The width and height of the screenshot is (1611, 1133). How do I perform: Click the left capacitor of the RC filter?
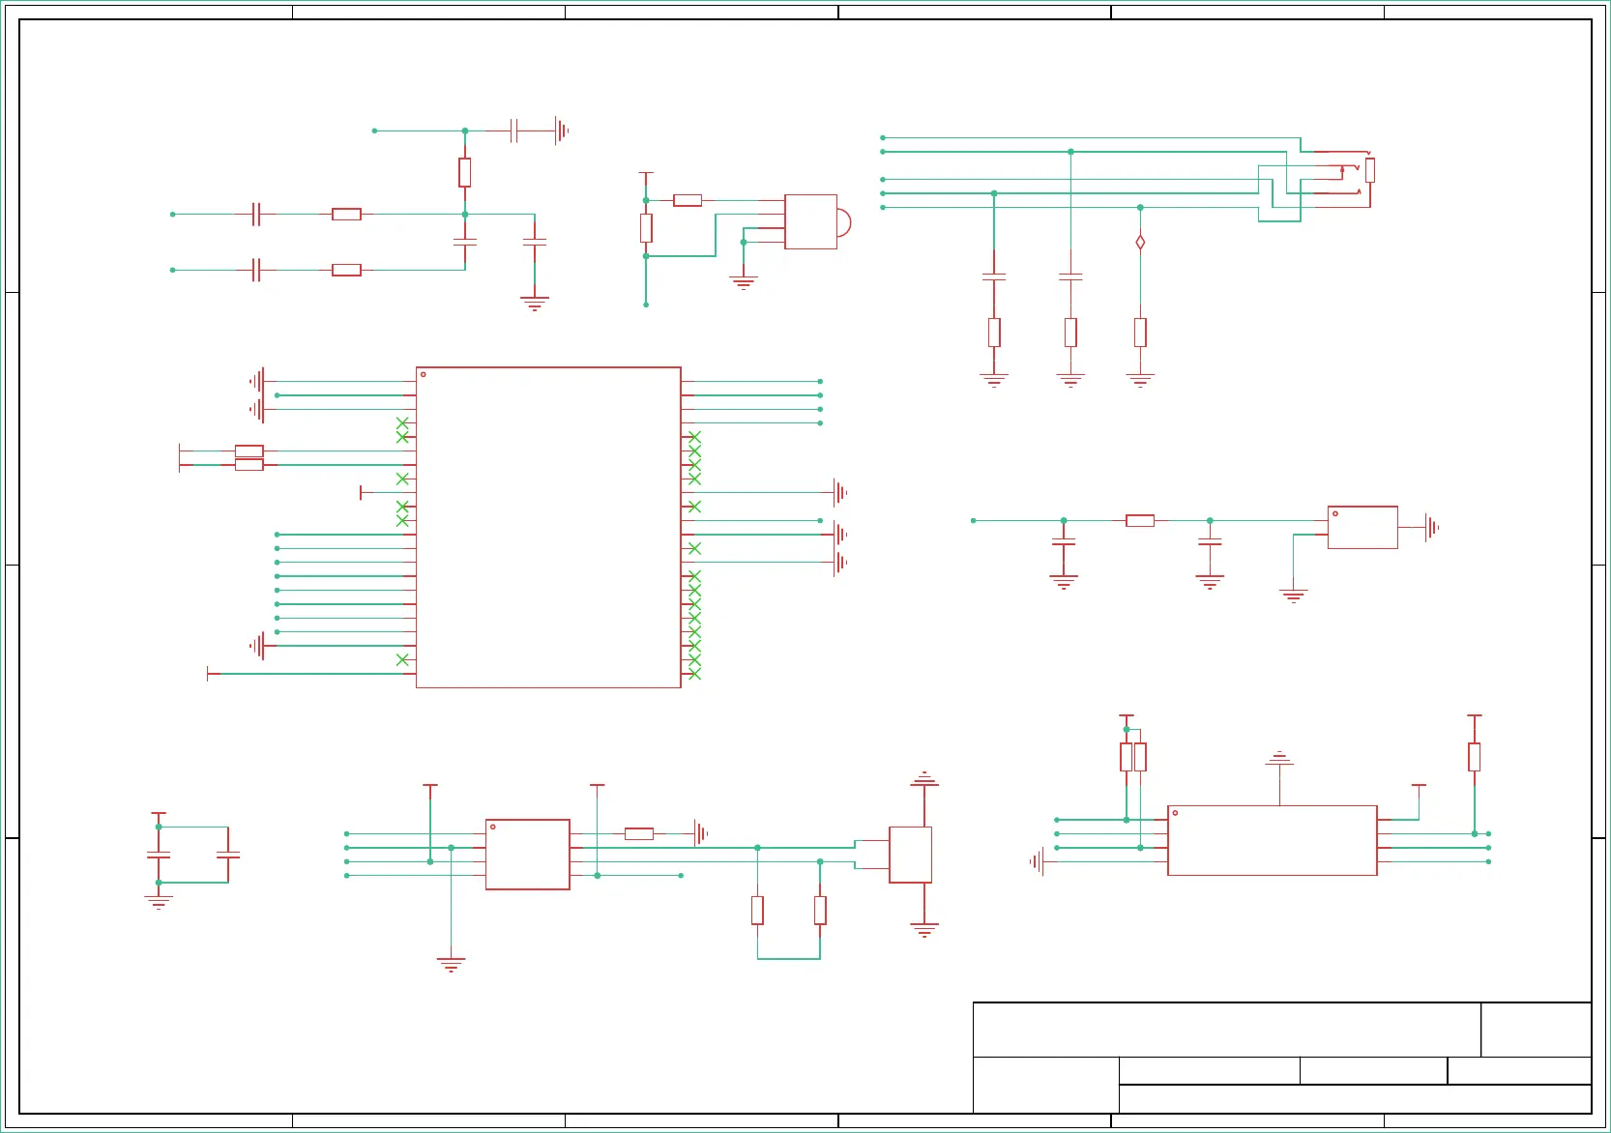point(1064,543)
